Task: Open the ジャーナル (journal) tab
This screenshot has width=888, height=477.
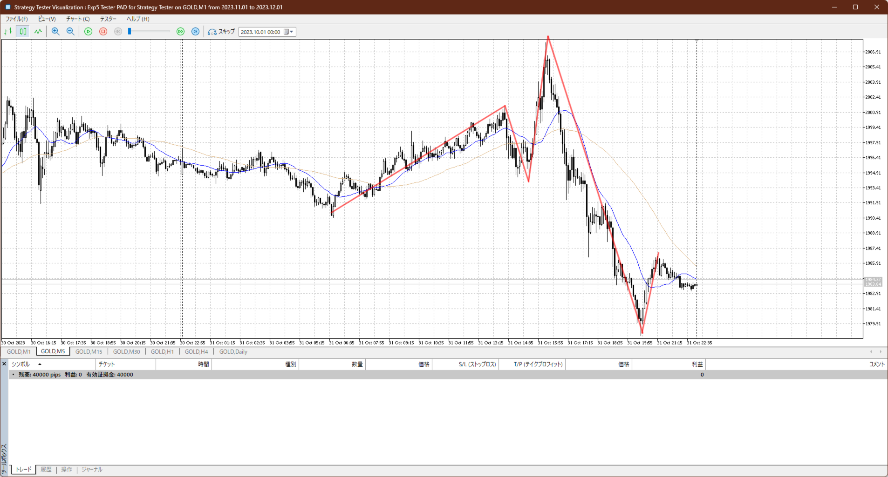Action: tap(92, 470)
